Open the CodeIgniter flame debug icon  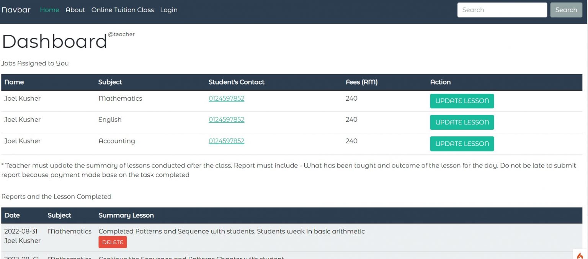pyautogui.click(x=580, y=255)
